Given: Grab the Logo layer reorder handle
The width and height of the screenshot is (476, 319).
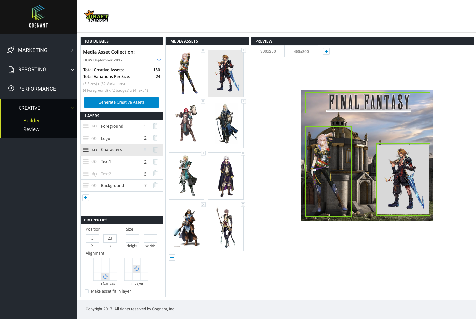Looking at the screenshot, I should click(86, 138).
